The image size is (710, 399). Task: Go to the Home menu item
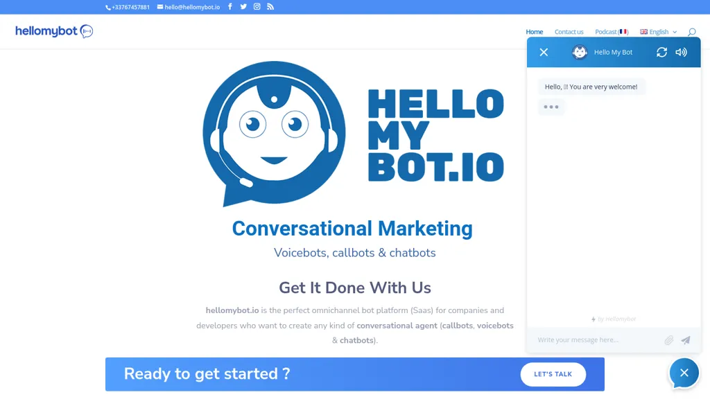point(535,32)
